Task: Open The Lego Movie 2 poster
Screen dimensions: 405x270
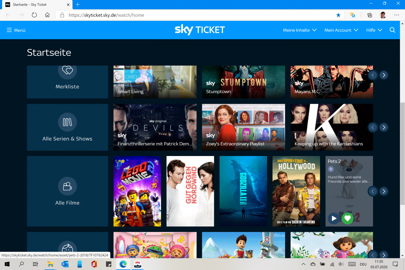Action: pyautogui.click(x=137, y=191)
